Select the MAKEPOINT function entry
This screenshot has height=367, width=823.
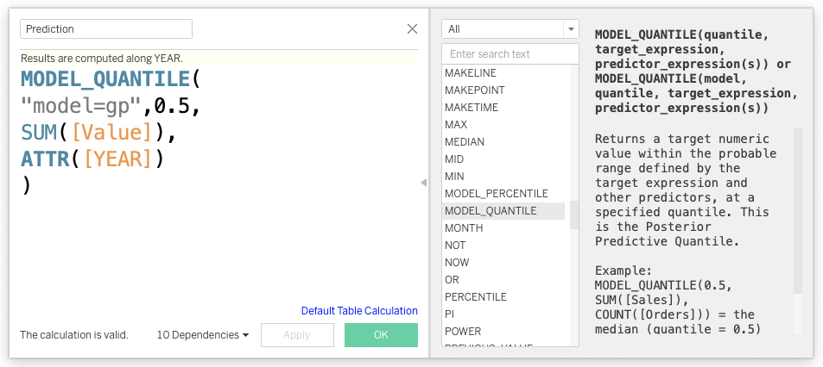[475, 90]
